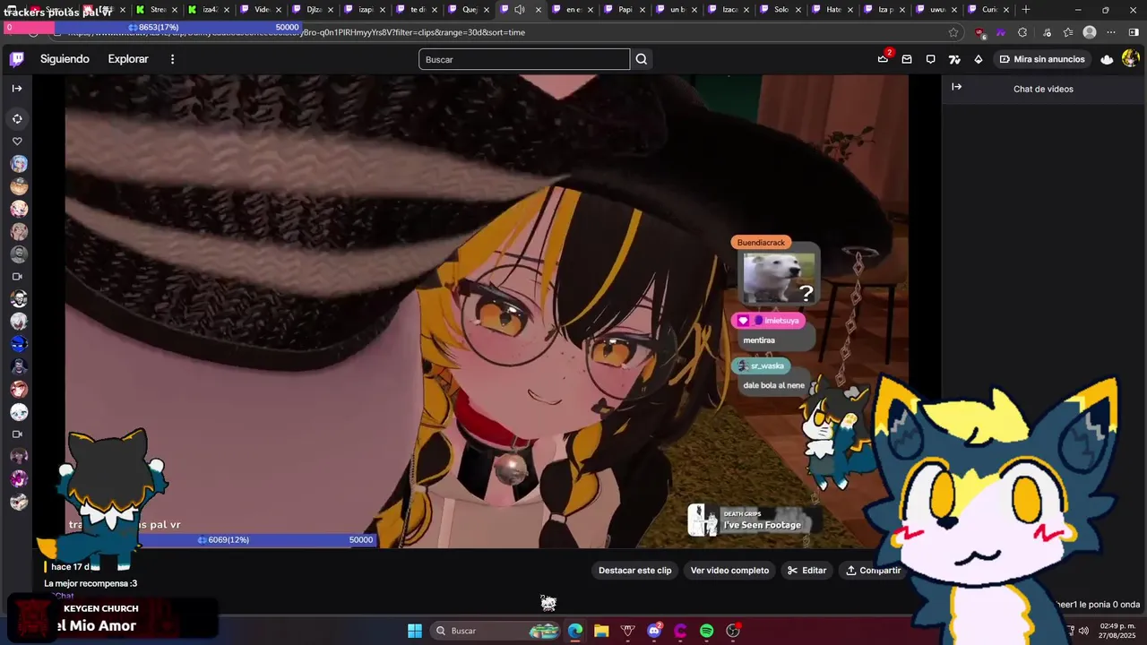Collapse the Chat de videos panel arrow
Image resolution: width=1147 pixels, height=645 pixels.
tap(956, 87)
